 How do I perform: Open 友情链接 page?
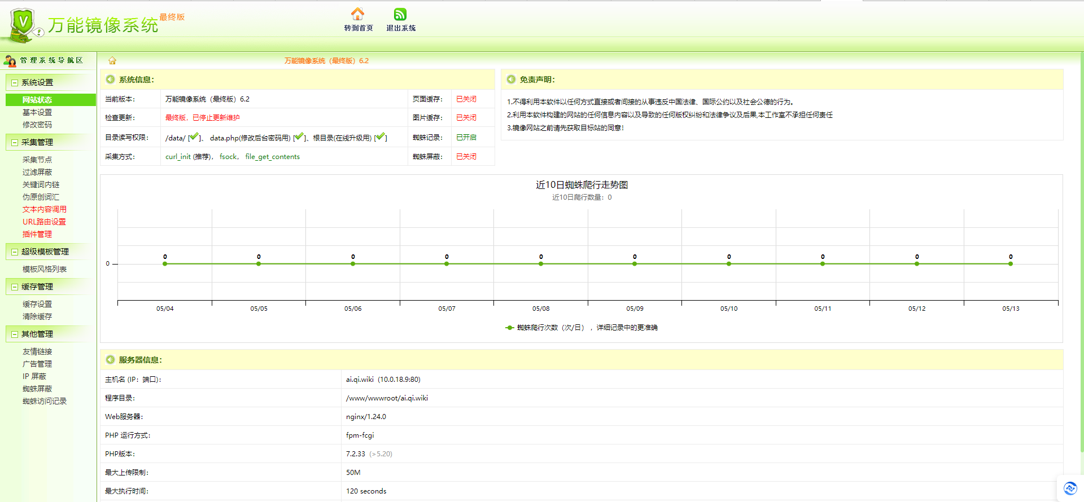coord(37,351)
